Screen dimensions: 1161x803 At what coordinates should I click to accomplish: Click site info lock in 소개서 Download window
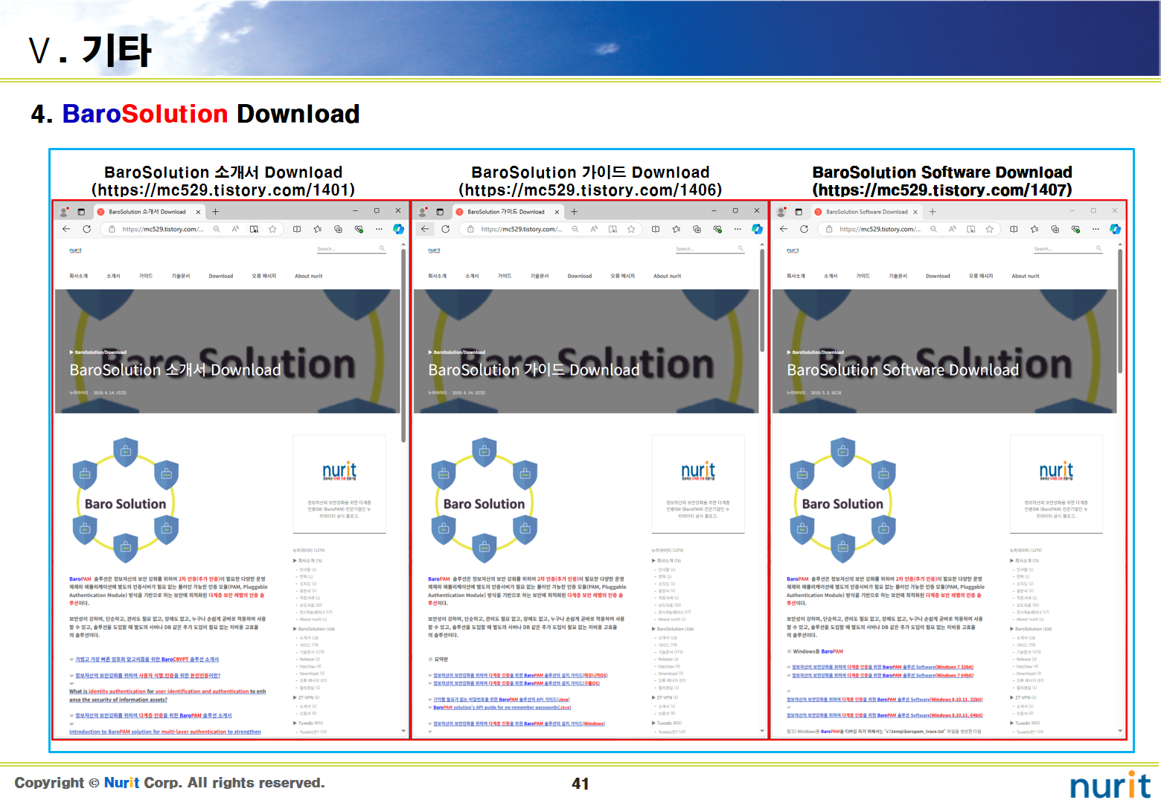coord(112,229)
